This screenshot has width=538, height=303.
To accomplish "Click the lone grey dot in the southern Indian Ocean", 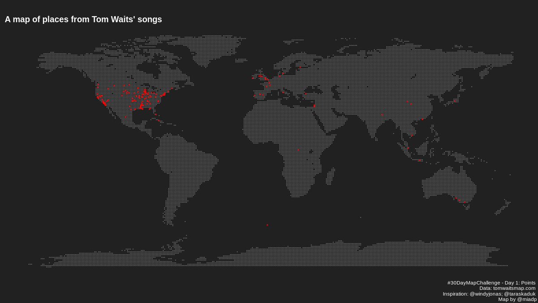I will click(360, 218).
